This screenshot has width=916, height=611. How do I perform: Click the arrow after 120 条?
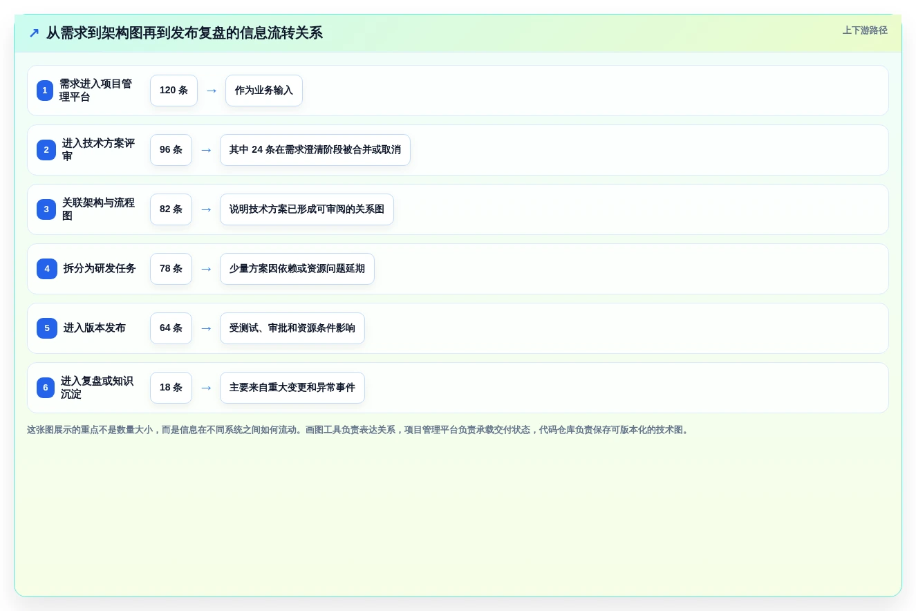(x=212, y=91)
